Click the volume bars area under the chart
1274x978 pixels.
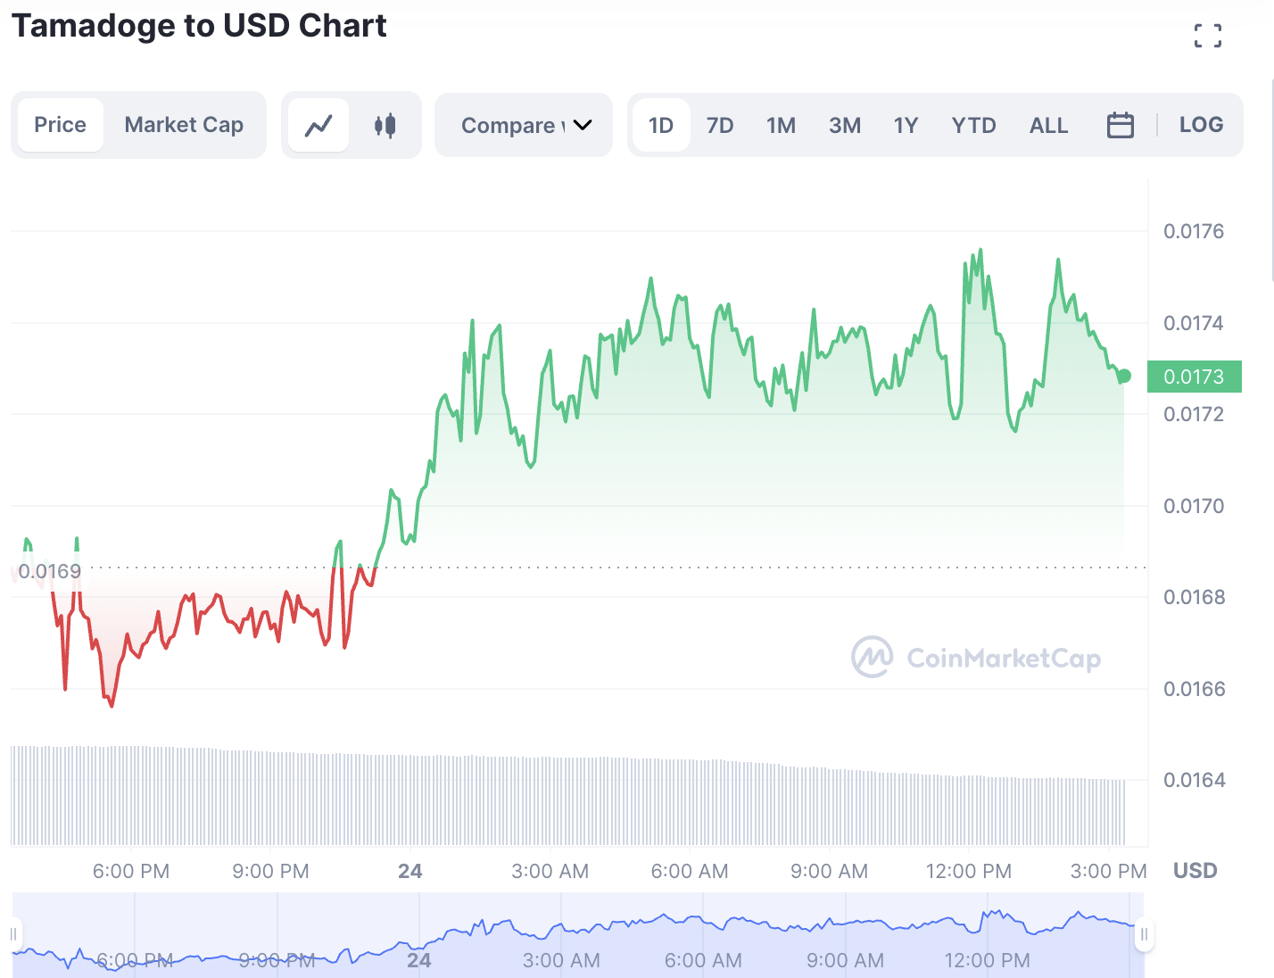coord(567,796)
